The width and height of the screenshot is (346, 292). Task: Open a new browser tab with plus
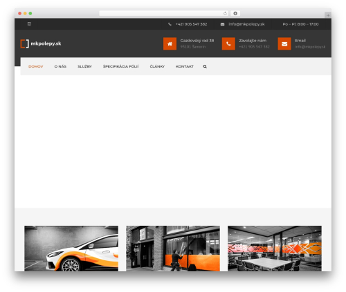328,15
